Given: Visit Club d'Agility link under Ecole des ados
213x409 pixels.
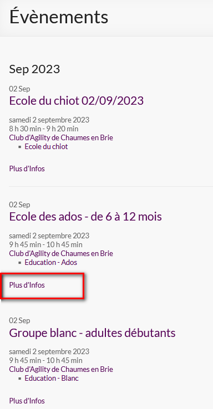Looking at the screenshot, I should pyautogui.click(x=61, y=253).
